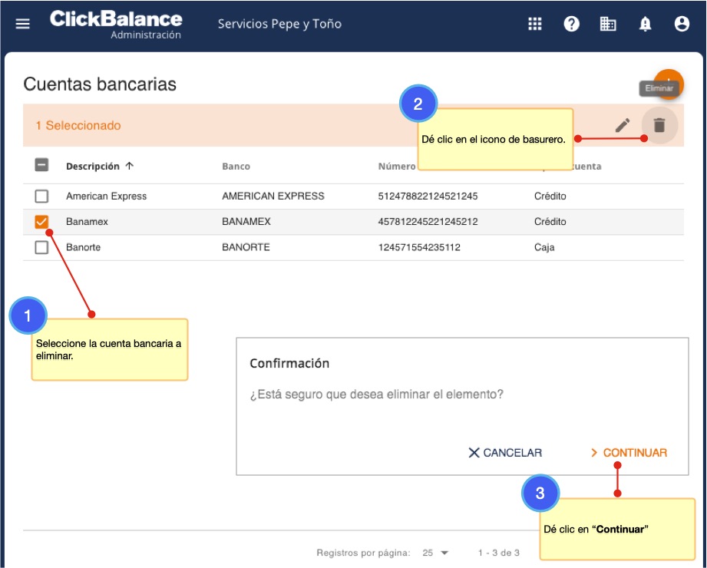Click the trash can delete icon
The image size is (707, 568).
(659, 125)
